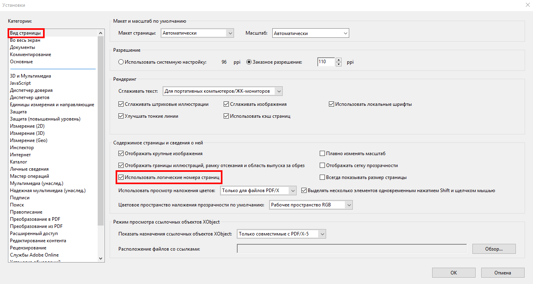The image size is (533, 284).
Task: Toggle Использовать локальные шрифты checkbox
Action: click(x=331, y=104)
